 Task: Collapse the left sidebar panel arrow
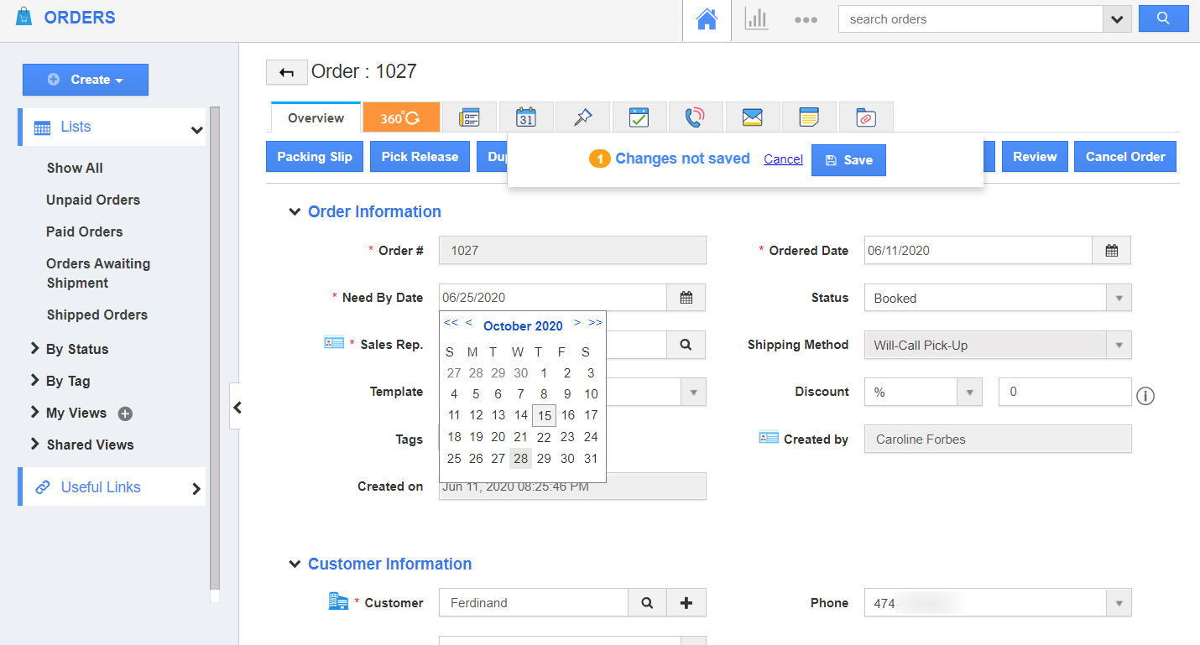point(237,408)
